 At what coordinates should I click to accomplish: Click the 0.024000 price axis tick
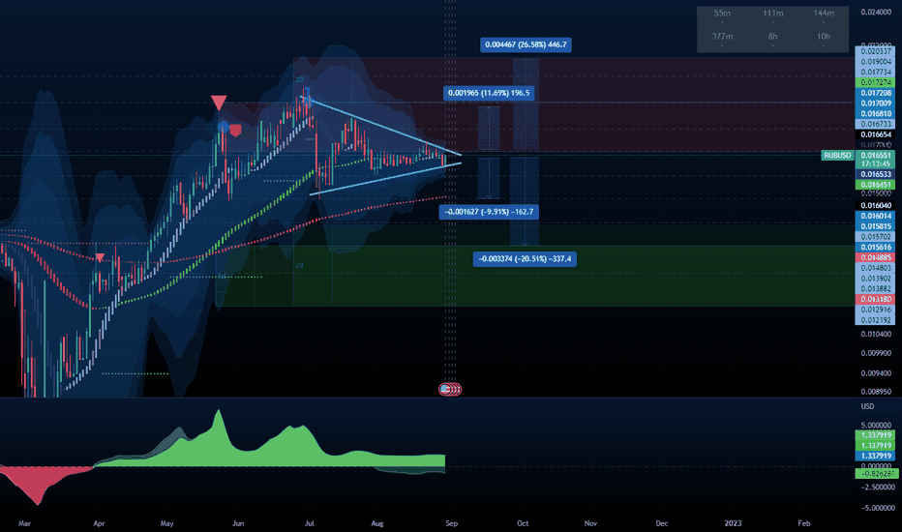(x=876, y=12)
